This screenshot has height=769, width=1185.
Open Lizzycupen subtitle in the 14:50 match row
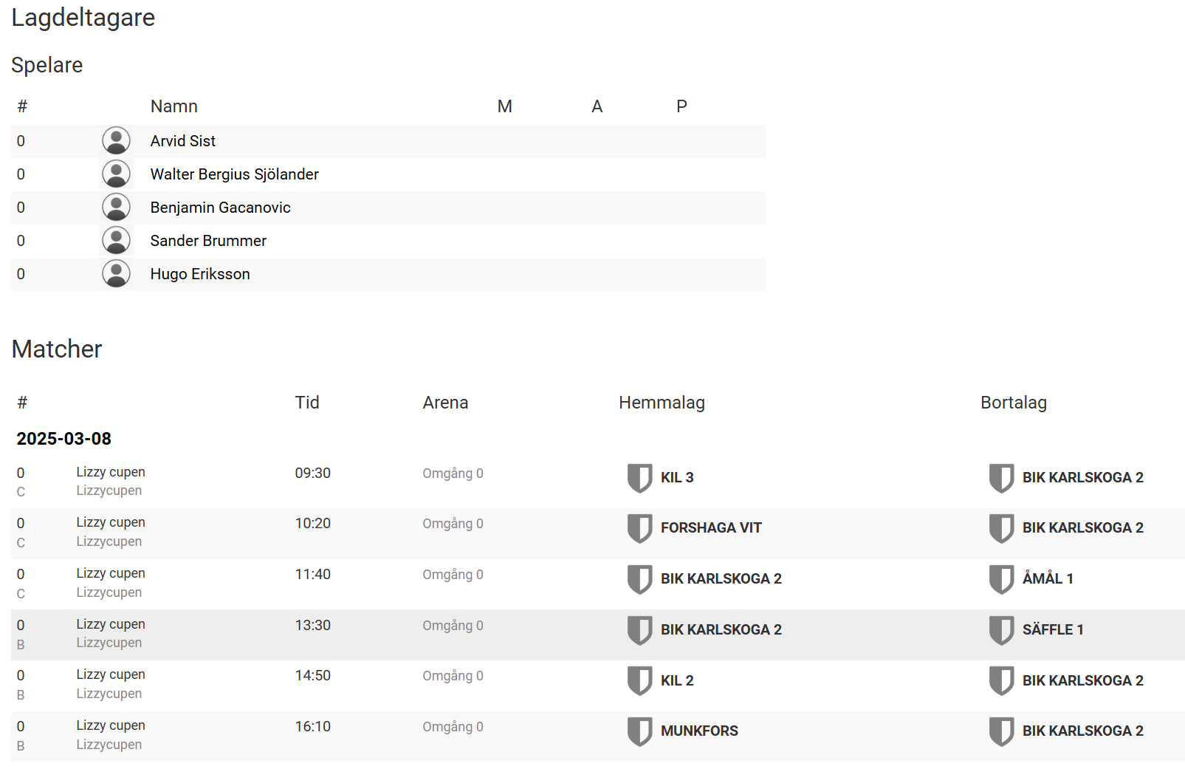109,694
